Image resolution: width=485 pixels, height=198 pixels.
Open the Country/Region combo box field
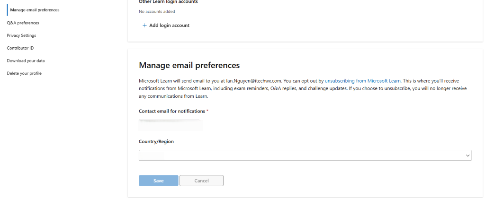click(305, 155)
